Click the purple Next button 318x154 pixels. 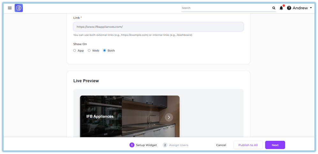(x=275, y=145)
